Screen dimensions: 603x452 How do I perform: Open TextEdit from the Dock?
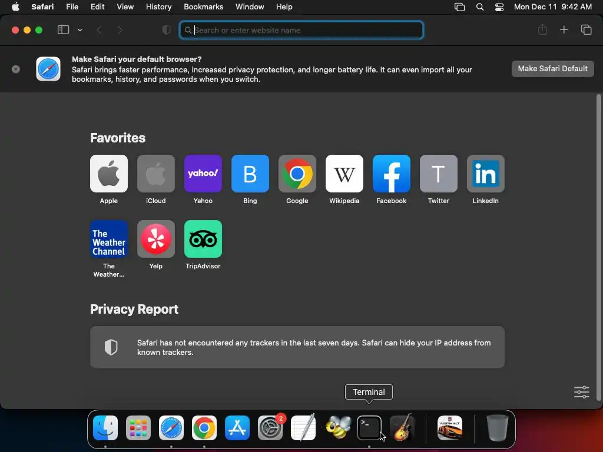click(x=303, y=428)
